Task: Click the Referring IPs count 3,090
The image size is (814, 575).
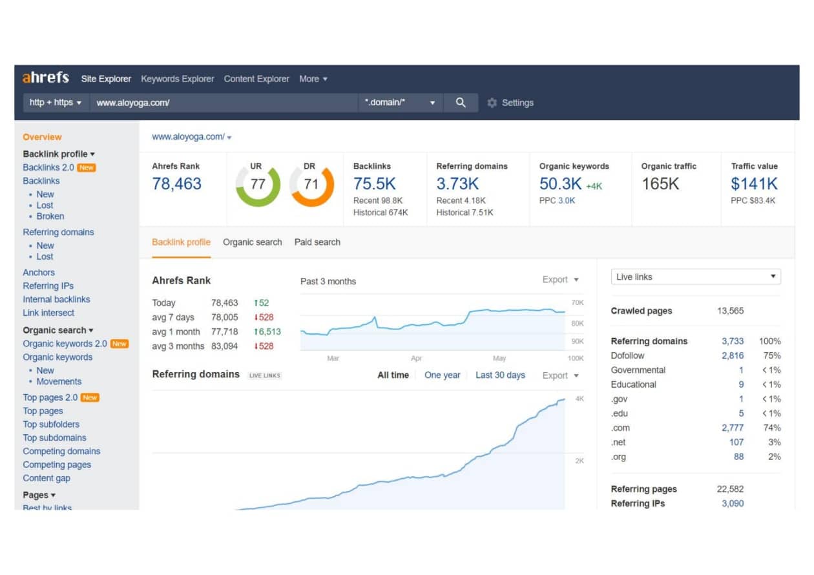Action: tap(733, 503)
